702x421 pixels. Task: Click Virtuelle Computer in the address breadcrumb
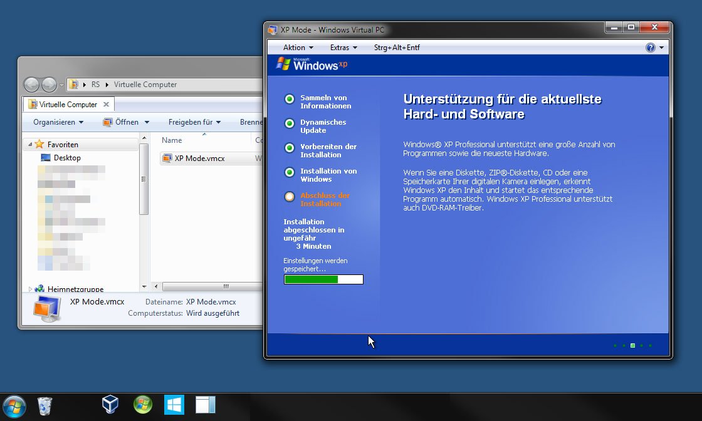(145, 84)
